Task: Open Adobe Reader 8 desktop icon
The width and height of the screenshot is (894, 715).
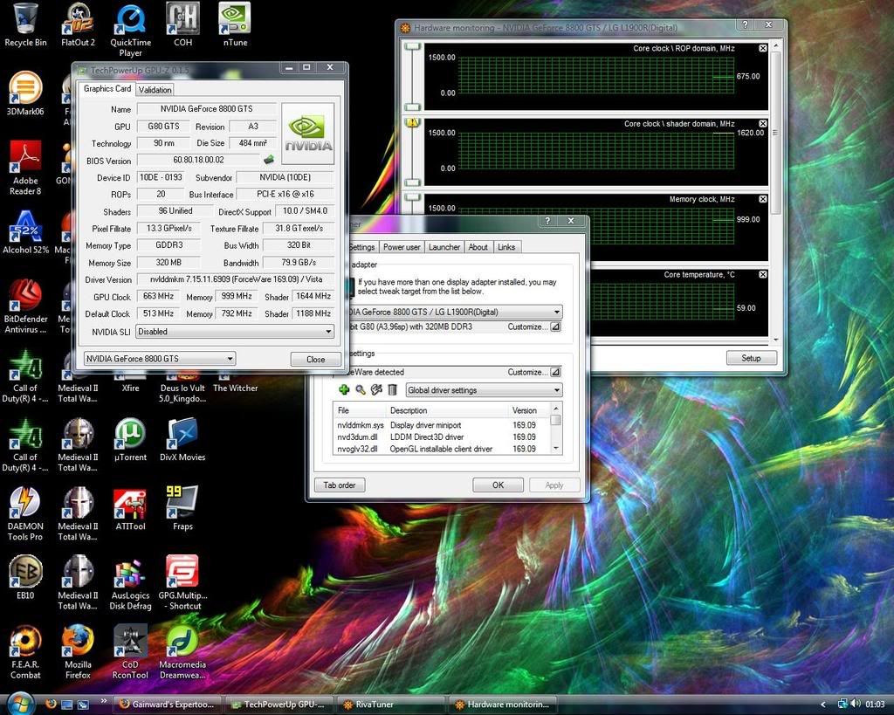Action: [x=25, y=168]
